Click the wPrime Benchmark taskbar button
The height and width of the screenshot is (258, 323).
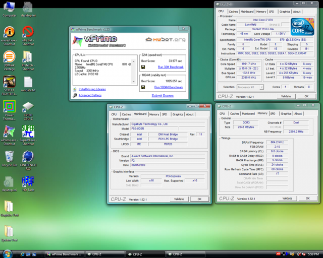(x=65, y=254)
